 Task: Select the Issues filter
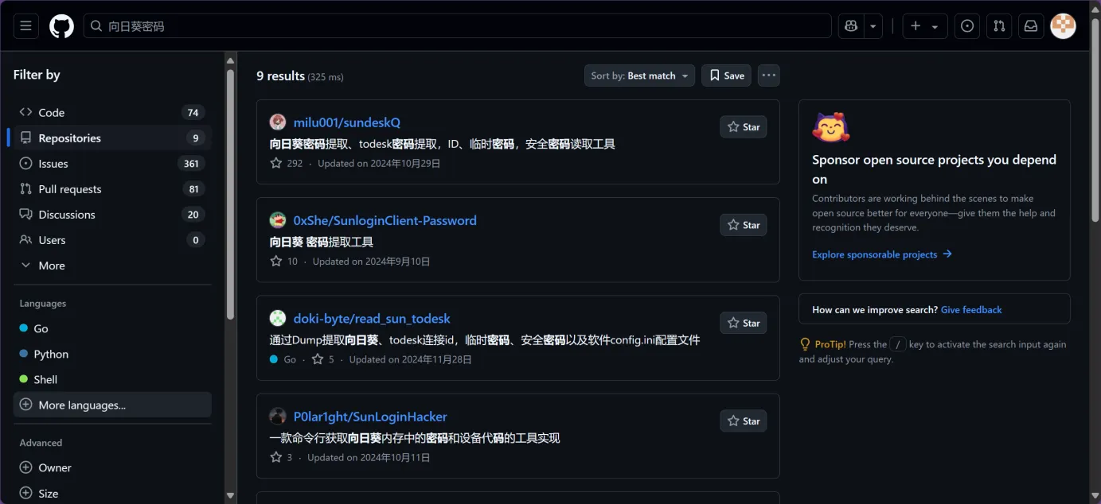[x=112, y=163]
